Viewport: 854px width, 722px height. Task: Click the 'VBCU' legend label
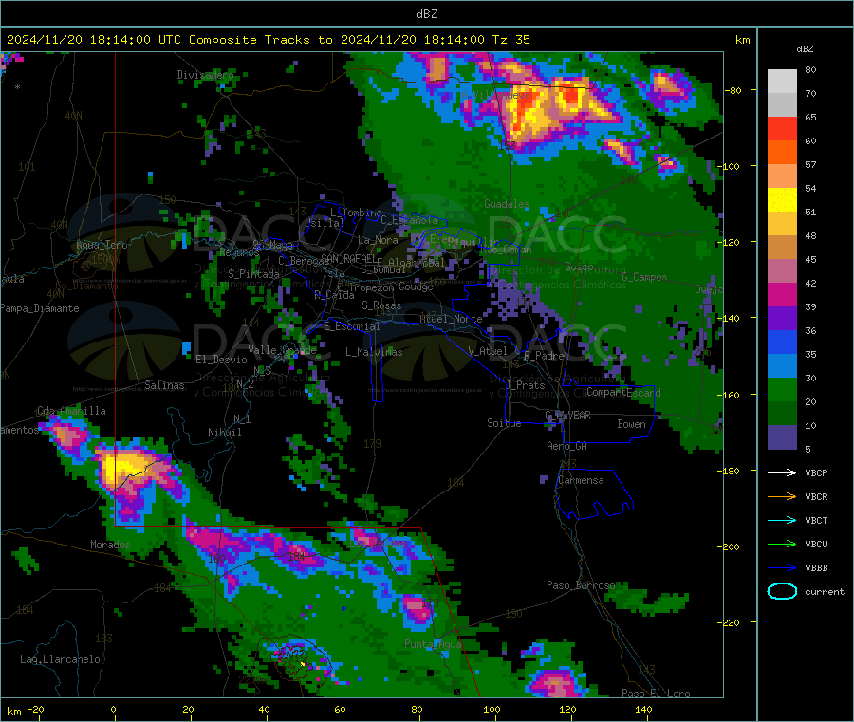(816, 544)
